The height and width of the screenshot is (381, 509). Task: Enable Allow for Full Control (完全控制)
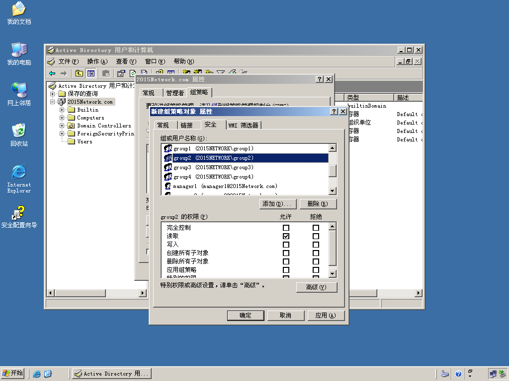pos(286,228)
